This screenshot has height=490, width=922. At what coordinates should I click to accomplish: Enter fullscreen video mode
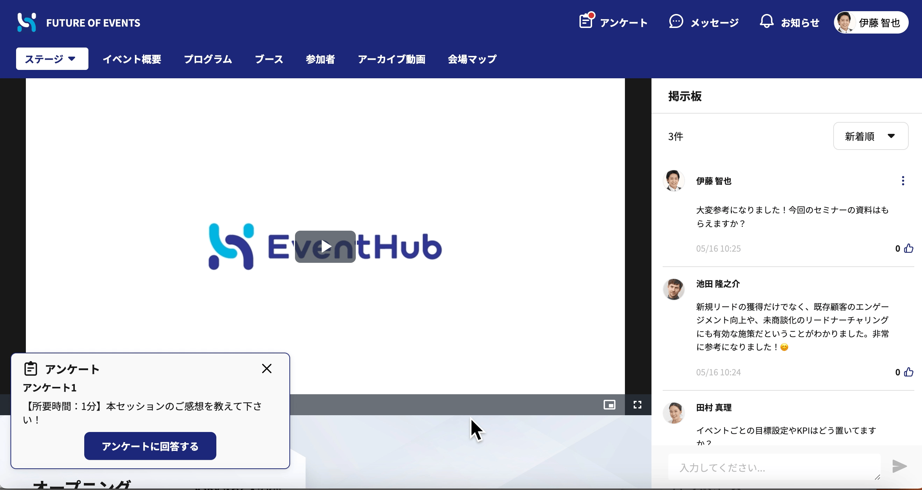coord(638,405)
